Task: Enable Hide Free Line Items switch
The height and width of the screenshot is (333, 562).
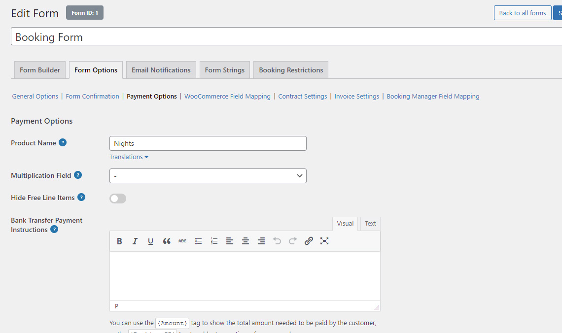Action: (118, 199)
